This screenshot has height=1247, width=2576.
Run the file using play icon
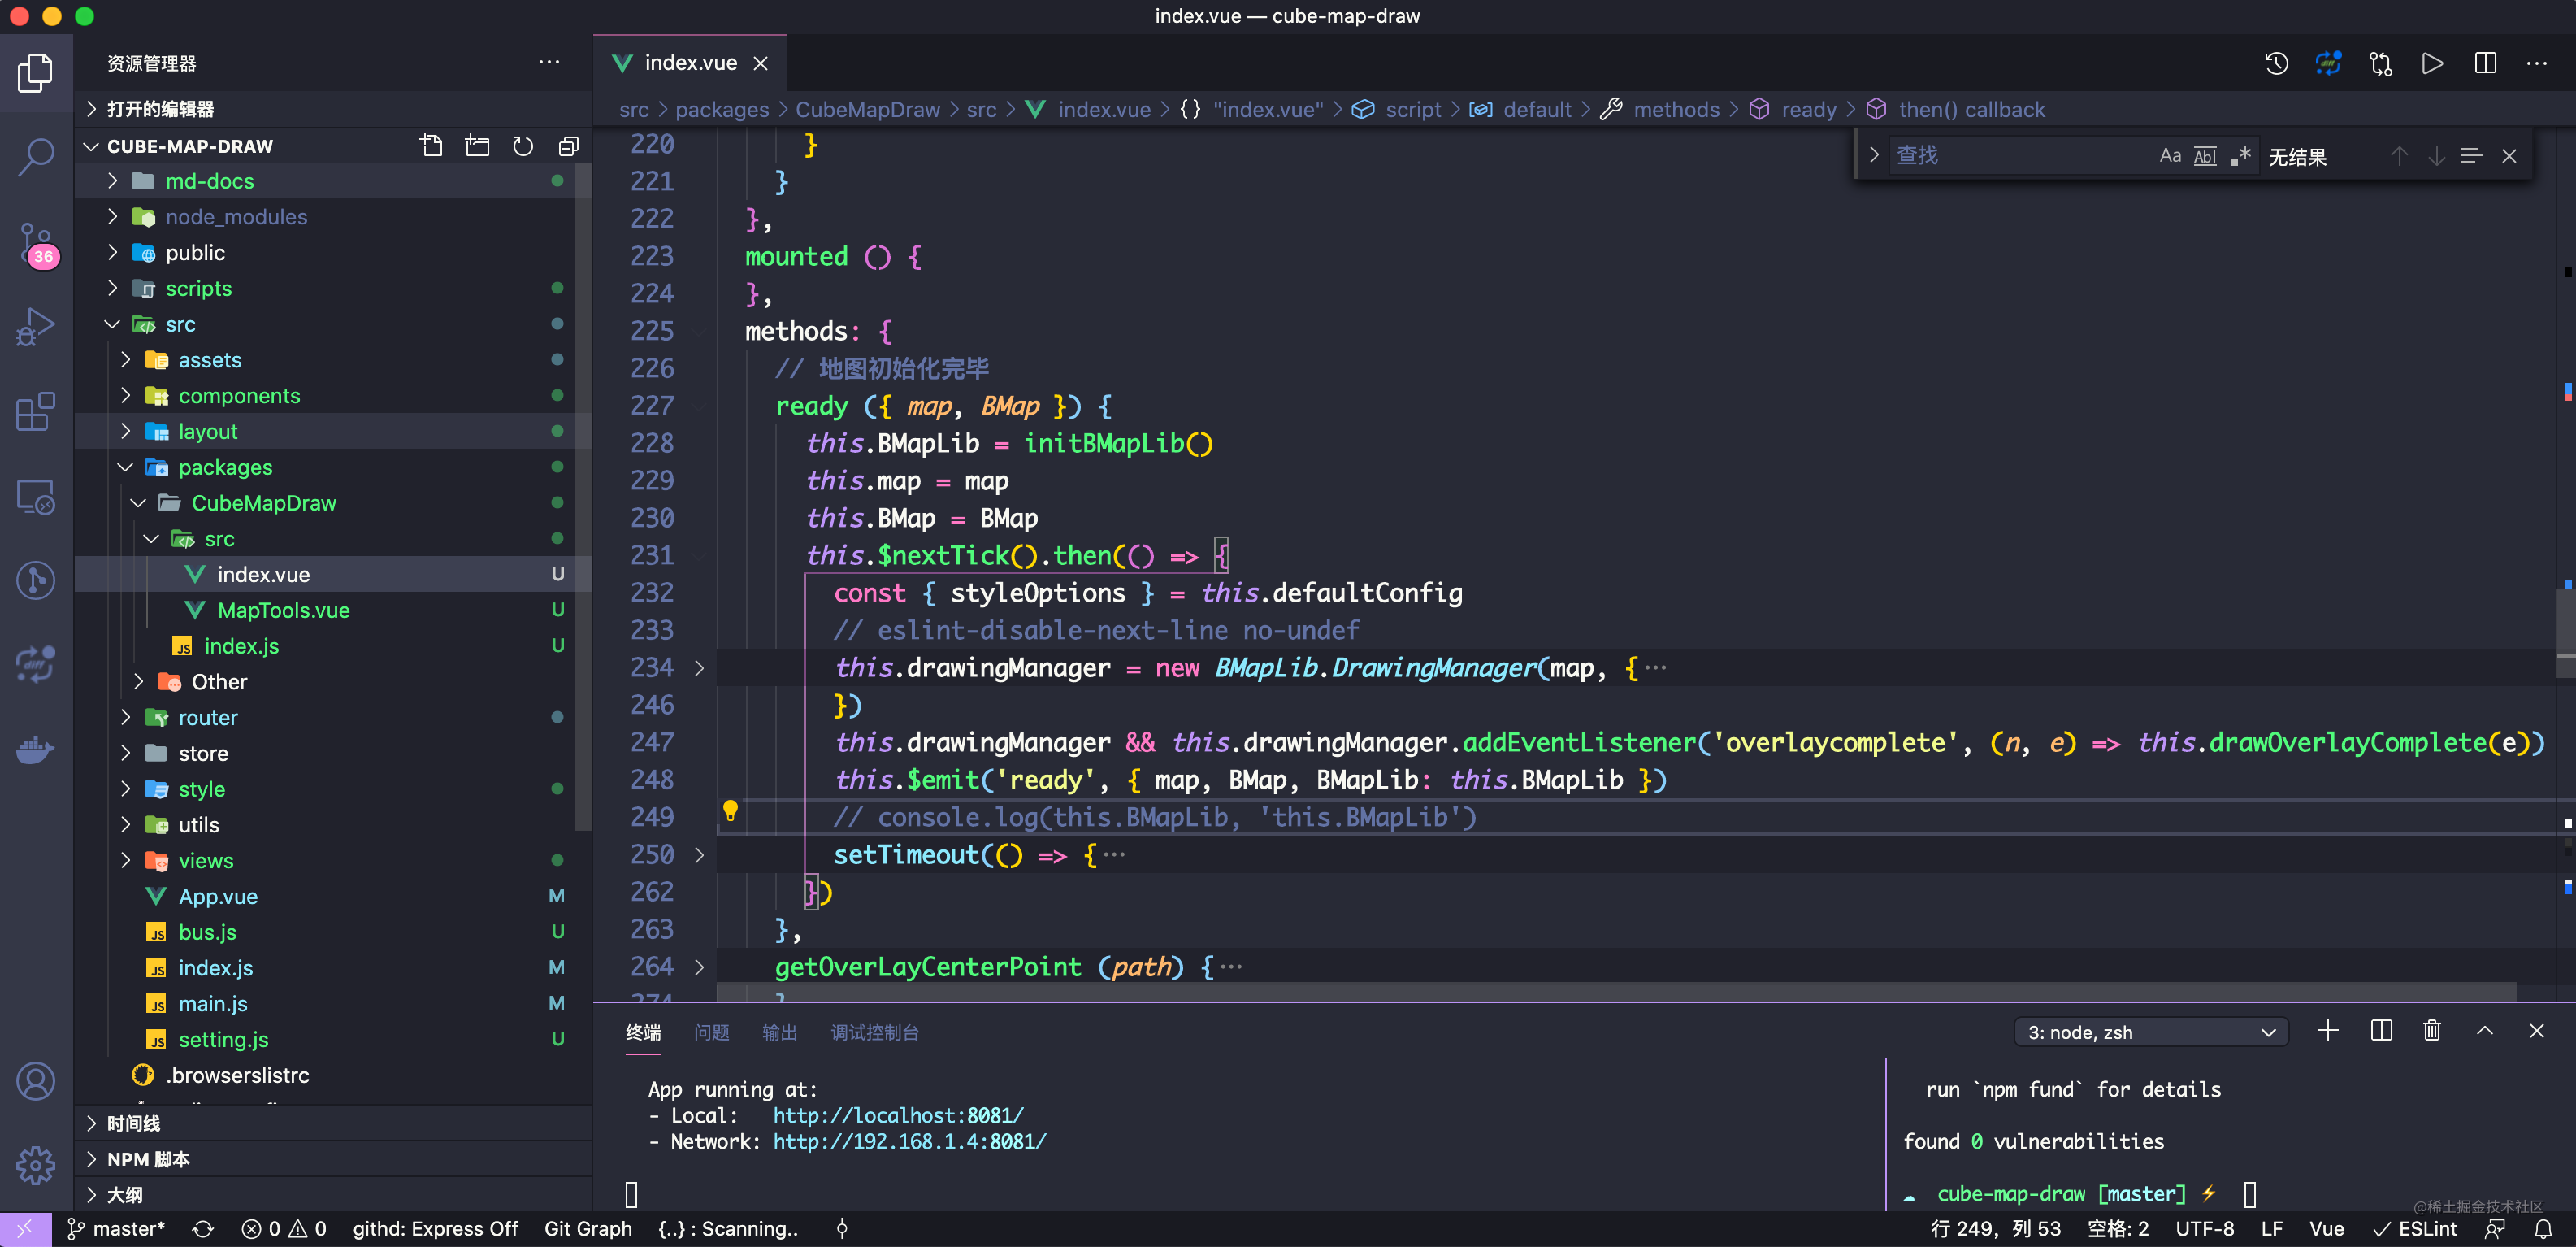[2432, 64]
